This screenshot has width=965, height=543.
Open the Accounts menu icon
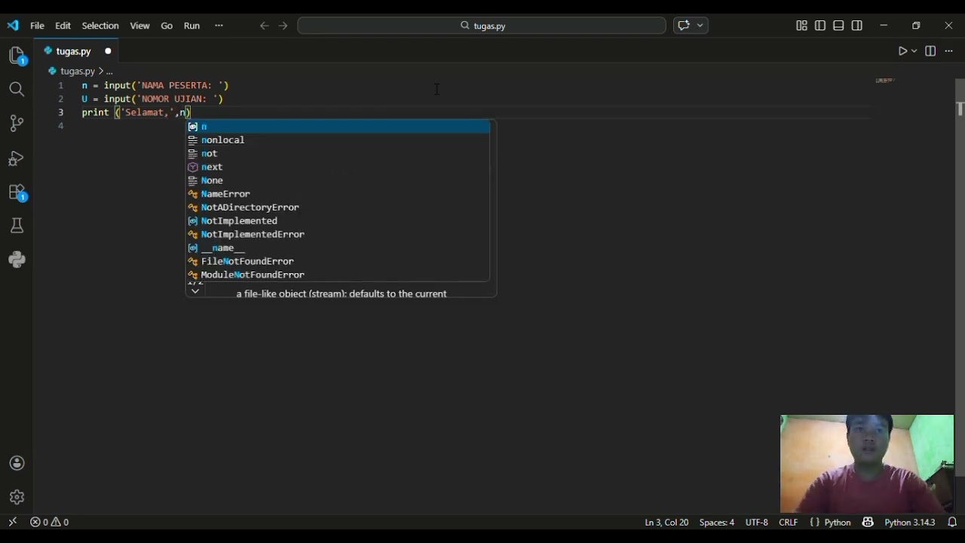(x=17, y=463)
